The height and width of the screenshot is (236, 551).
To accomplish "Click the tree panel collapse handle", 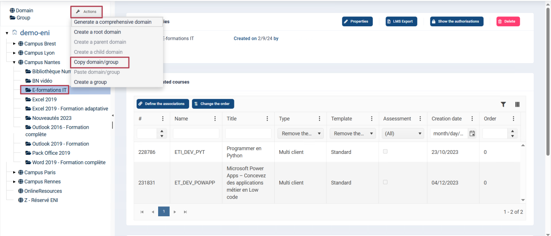I will click(x=112, y=116).
